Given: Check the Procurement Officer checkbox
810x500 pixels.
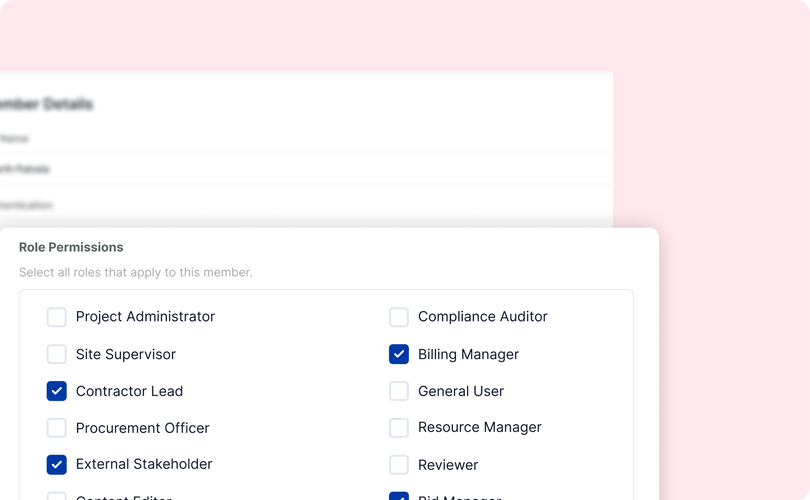Looking at the screenshot, I should click(57, 429).
